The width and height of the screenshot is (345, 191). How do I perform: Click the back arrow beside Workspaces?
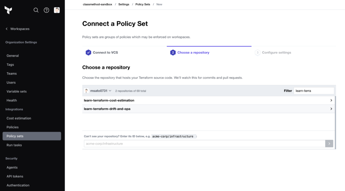click(x=6, y=29)
